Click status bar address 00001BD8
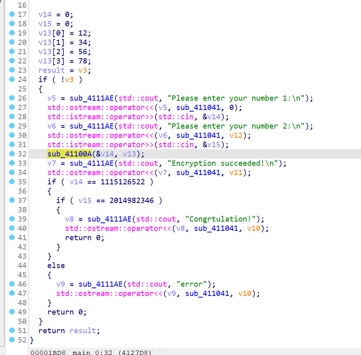Viewport: 361px width, 355px height. click(x=48, y=353)
